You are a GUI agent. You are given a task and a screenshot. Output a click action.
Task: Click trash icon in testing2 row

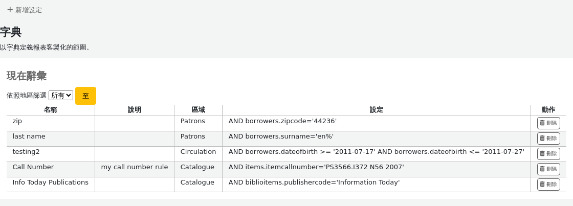pos(542,154)
